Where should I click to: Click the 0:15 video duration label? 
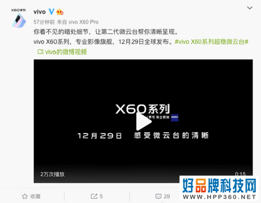tap(240, 174)
